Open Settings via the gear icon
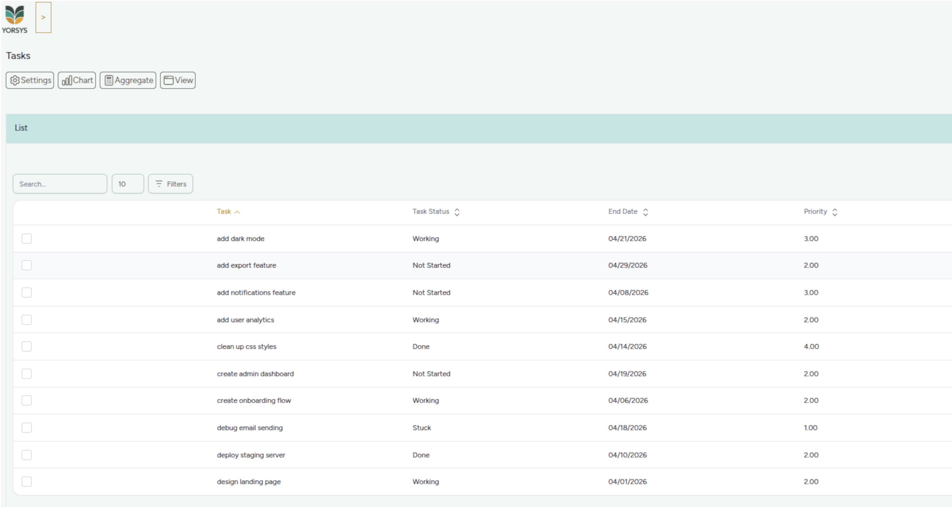 click(x=15, y=80)
